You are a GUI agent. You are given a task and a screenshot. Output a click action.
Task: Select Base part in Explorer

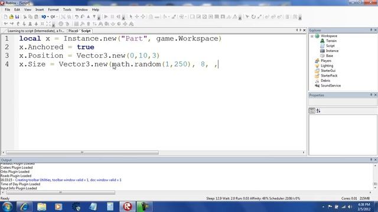(330, 56)
